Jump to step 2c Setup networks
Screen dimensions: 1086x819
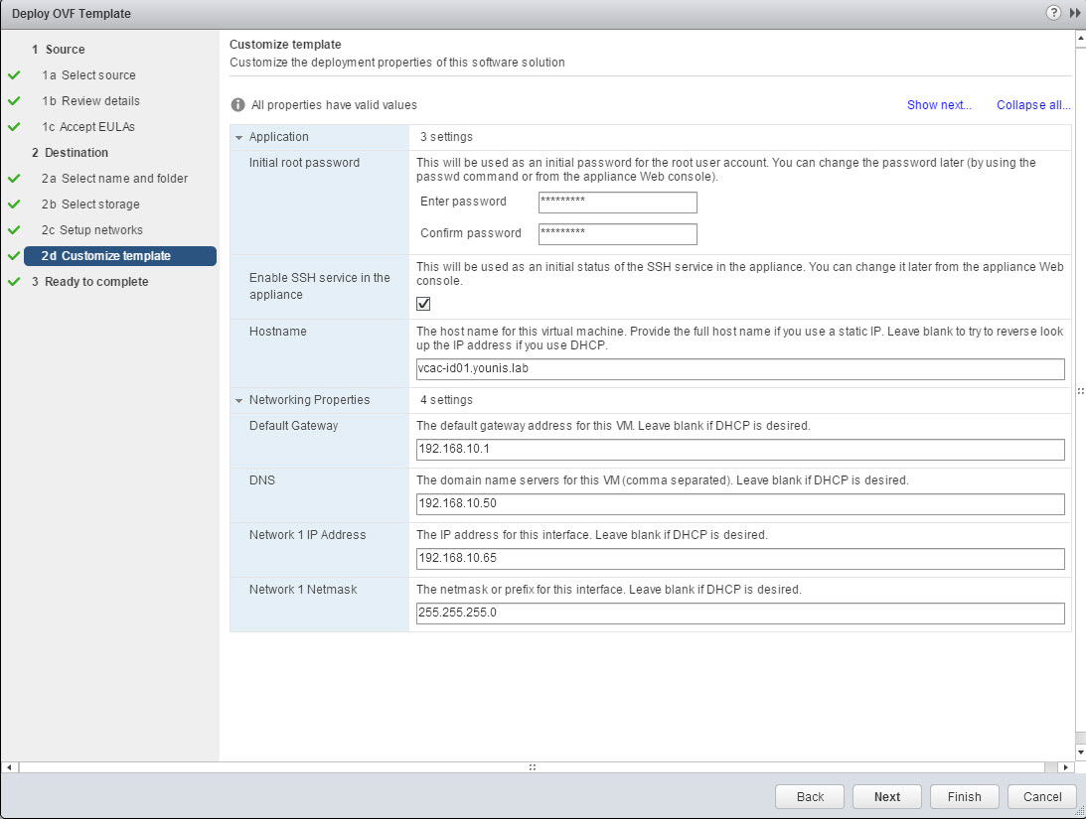(x=100, y=230)
